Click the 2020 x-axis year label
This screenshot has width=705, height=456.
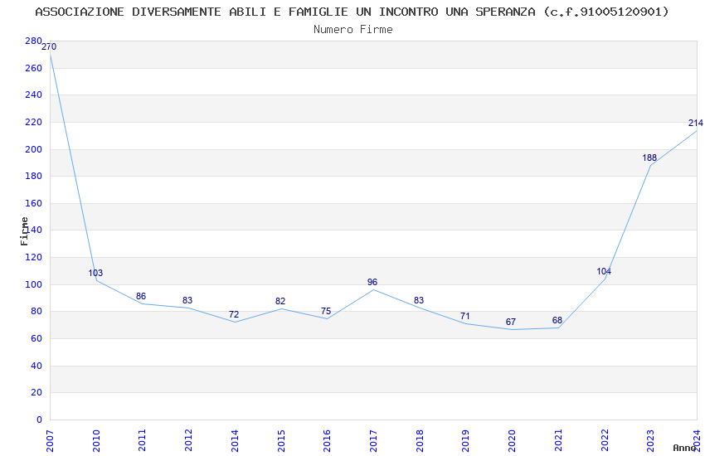point(512,440)
